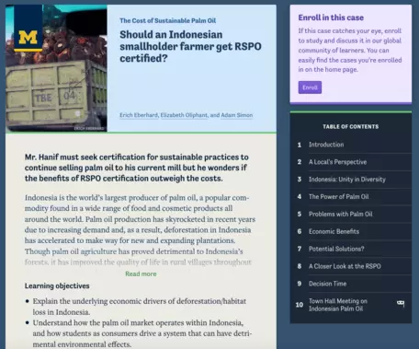Open Problems with Palm Oil section

(351, 214)
